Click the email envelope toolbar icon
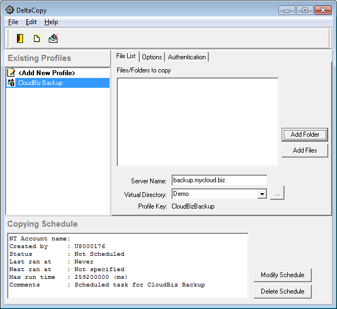 tap(53, 38)
